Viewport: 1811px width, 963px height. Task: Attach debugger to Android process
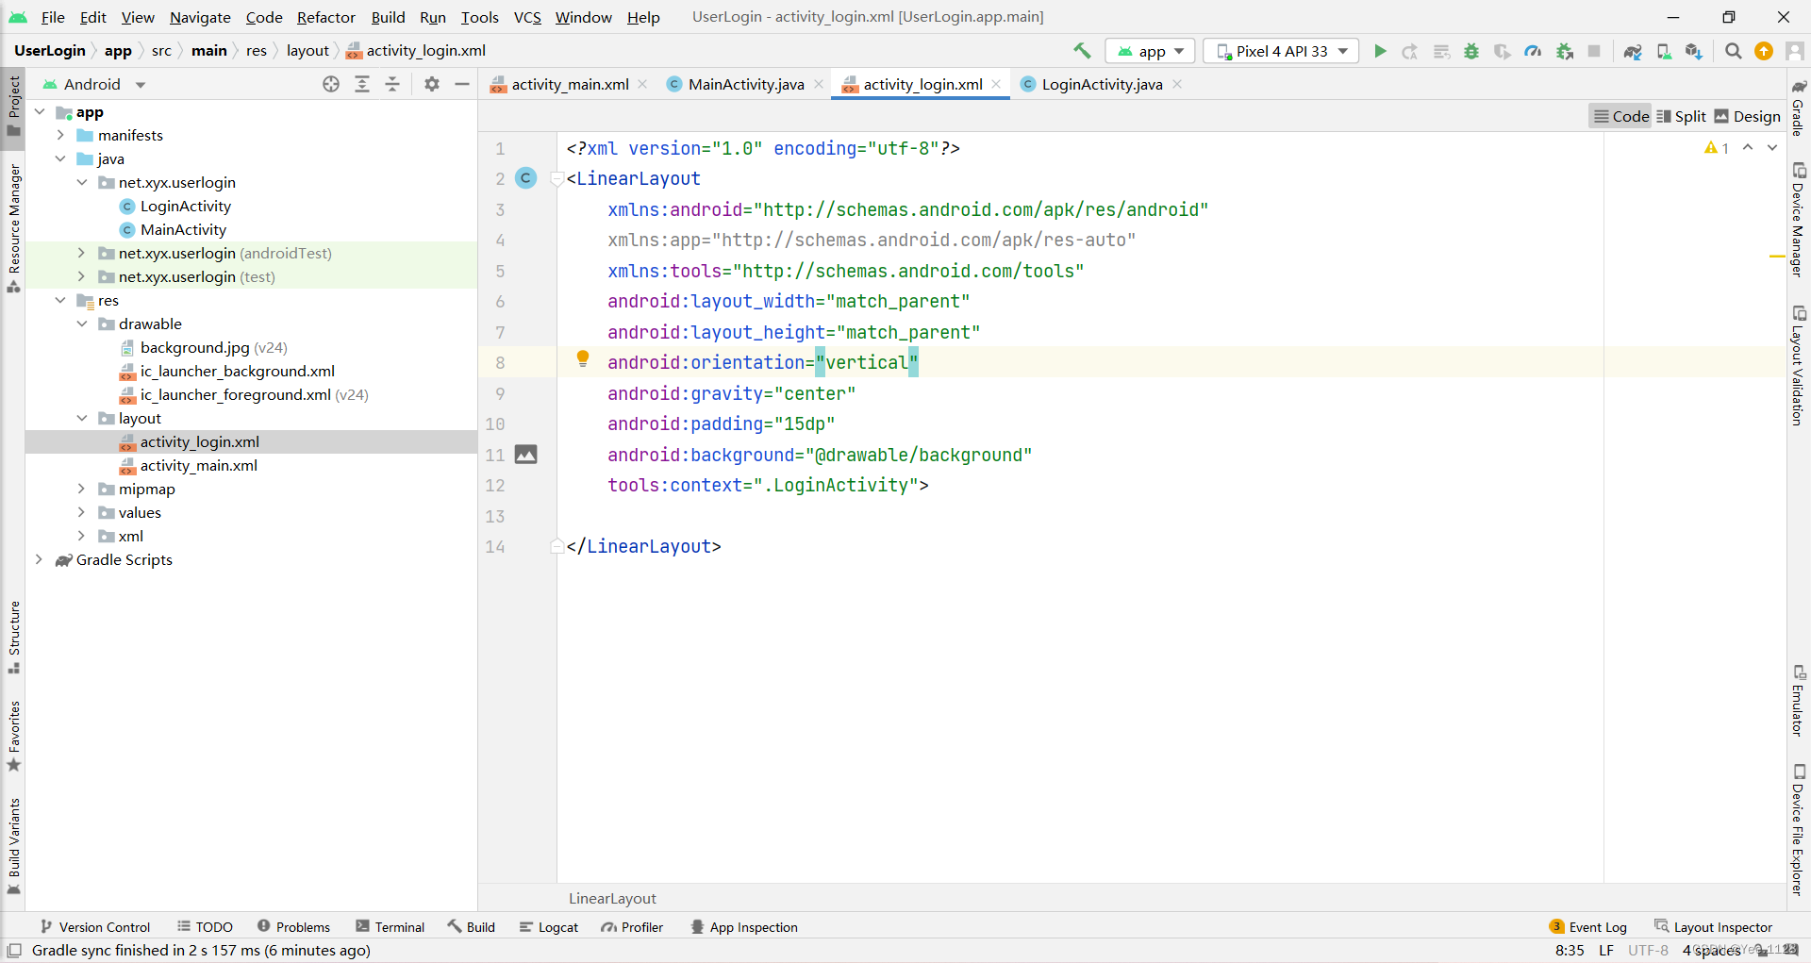pyautogui.click(x=1565, y=51)
